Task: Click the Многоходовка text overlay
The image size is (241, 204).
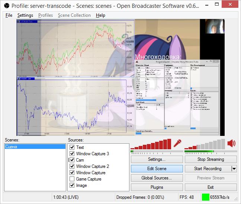Action: tap(158, 57)
